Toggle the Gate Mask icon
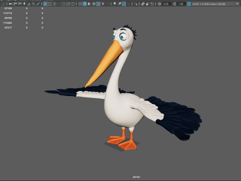 (x=59, y=4)
